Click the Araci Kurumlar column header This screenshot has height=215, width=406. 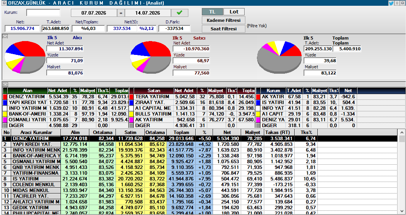[x=36, y=132]
